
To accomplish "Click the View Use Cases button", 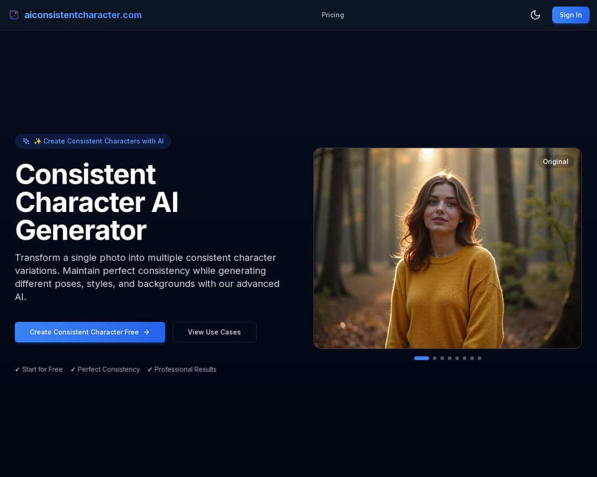I will click(x=214, y=332).
